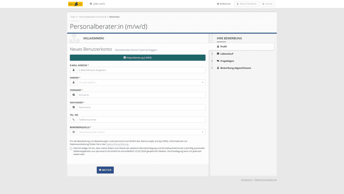Click the Impressum footer link
Image resolution: width=344 pixels, height=194 pixels.
pyautogui.click(x=247, y=180)
